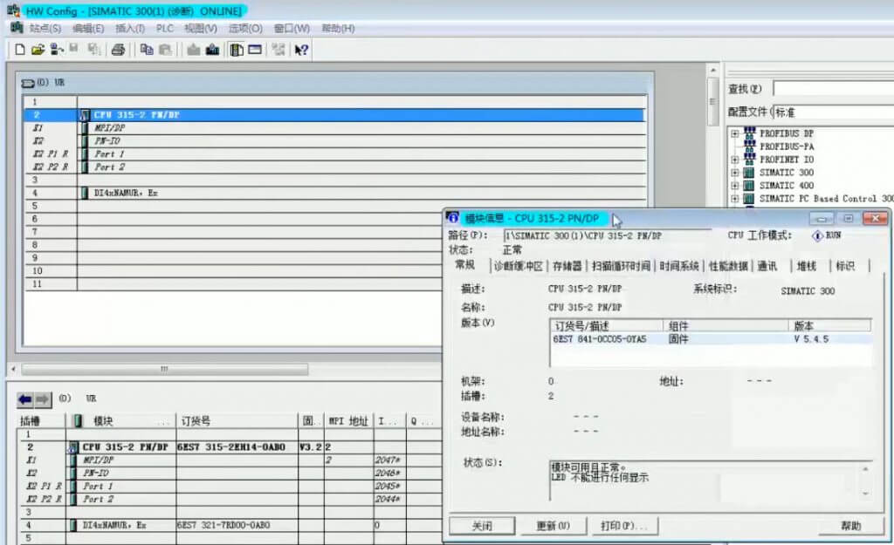Select the PN-IO row in the rack view
The image size is (894, 545).
(334, 141)
